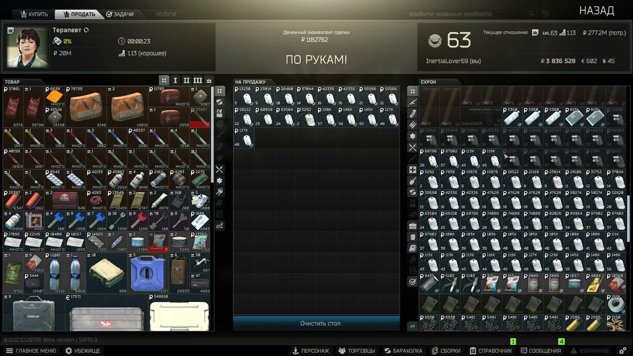Open the УСЛУГИ tab
633x356 pixels.
(x=166, y=14)
